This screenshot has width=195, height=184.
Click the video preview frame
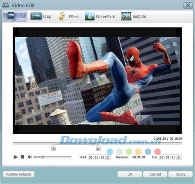(97, 81)
